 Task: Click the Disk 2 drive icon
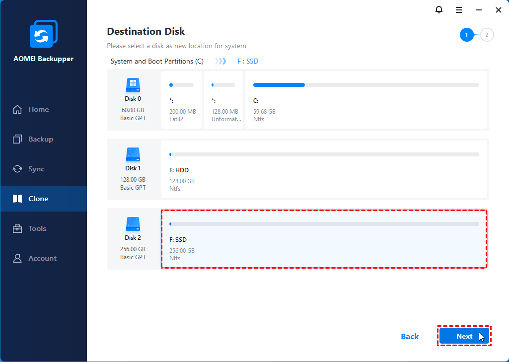pos(133,224)
